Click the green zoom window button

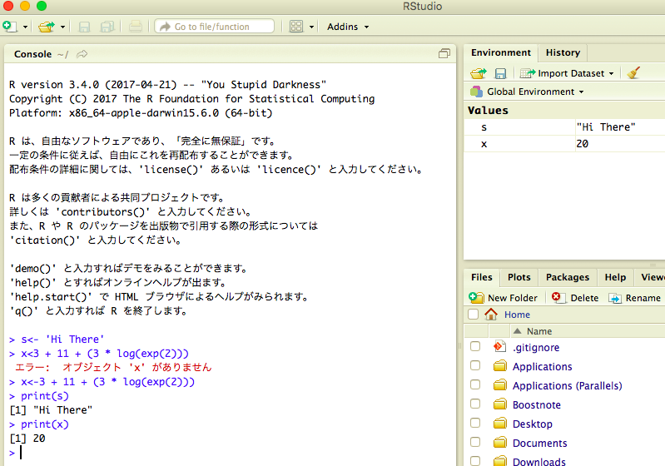tap(41, 6)
